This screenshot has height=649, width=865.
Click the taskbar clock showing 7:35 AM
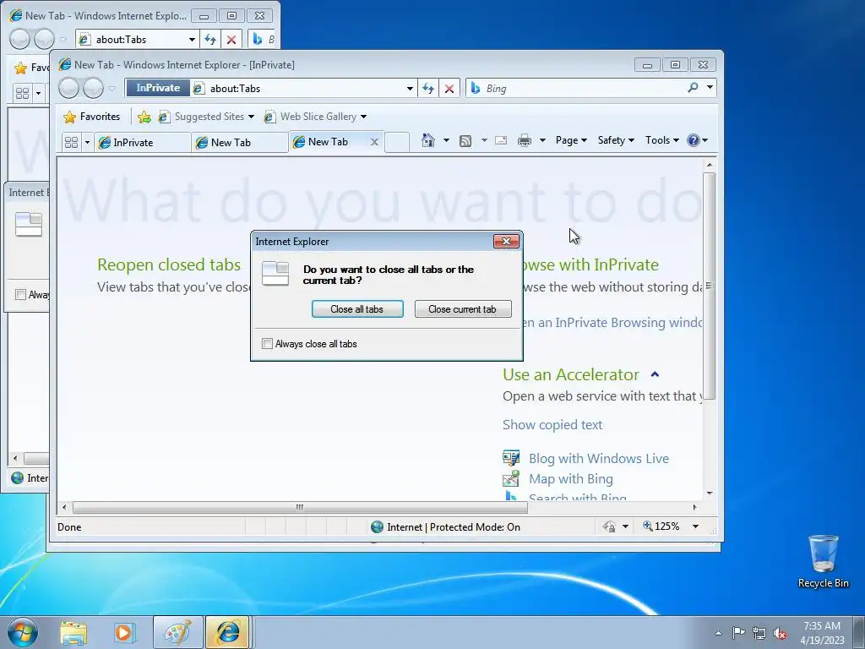[822, 633]
